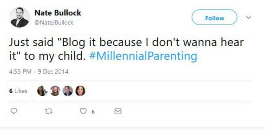Expand the tweet options chevron menu
The image size is (265, 130).
point(248,17)
